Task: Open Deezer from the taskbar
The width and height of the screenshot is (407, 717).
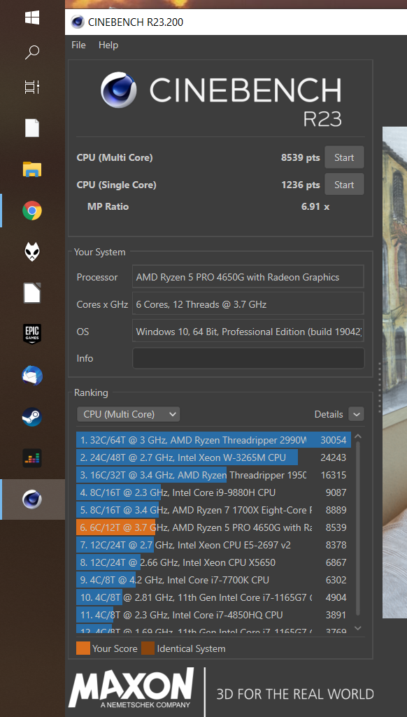Action: point(32,457)
